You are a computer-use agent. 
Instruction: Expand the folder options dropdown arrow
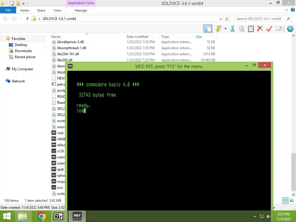tap(225, 29)
